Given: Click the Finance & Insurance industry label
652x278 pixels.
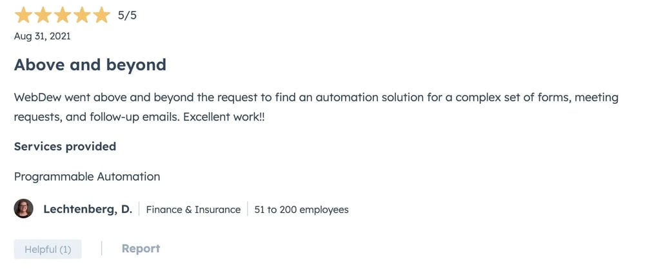Looking at the screenshot, I should [x=193, y=210].
